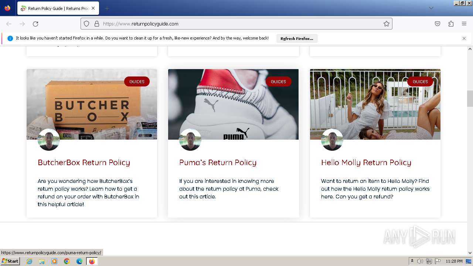Click author avatar on Hello Molly card

(332, 140)
